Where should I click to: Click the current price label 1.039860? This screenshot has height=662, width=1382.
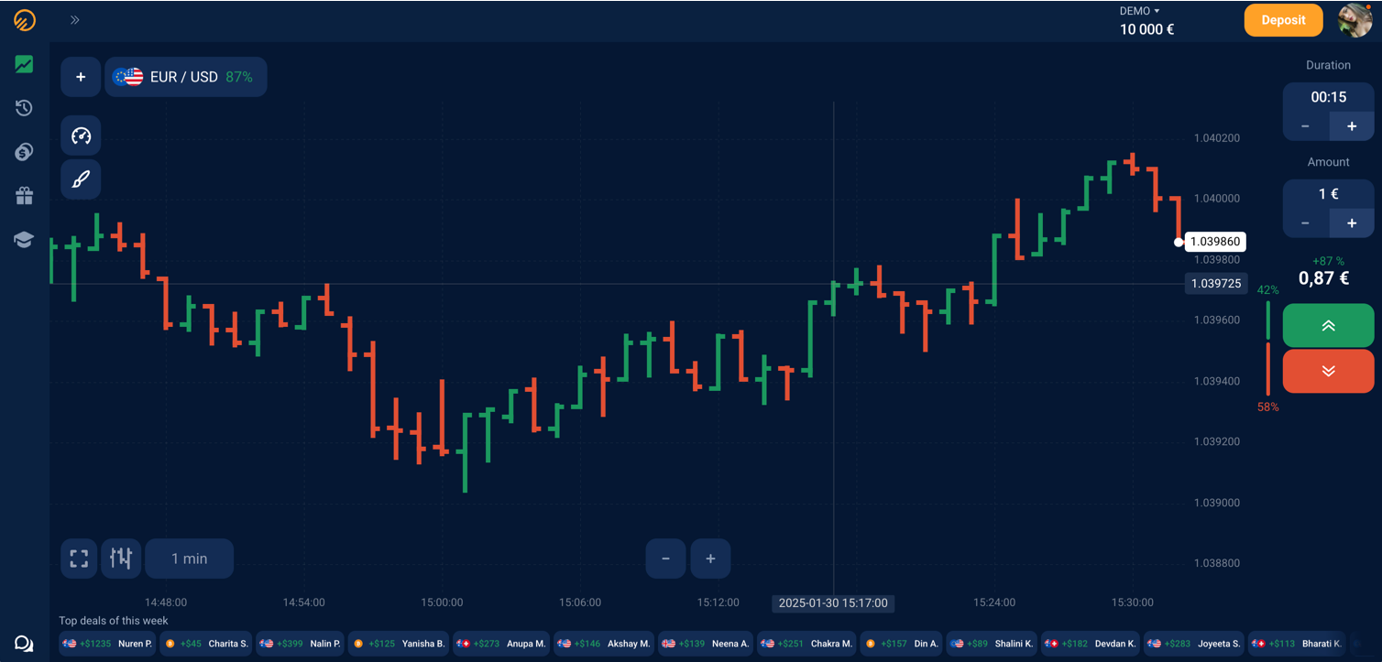[1215, 242]
